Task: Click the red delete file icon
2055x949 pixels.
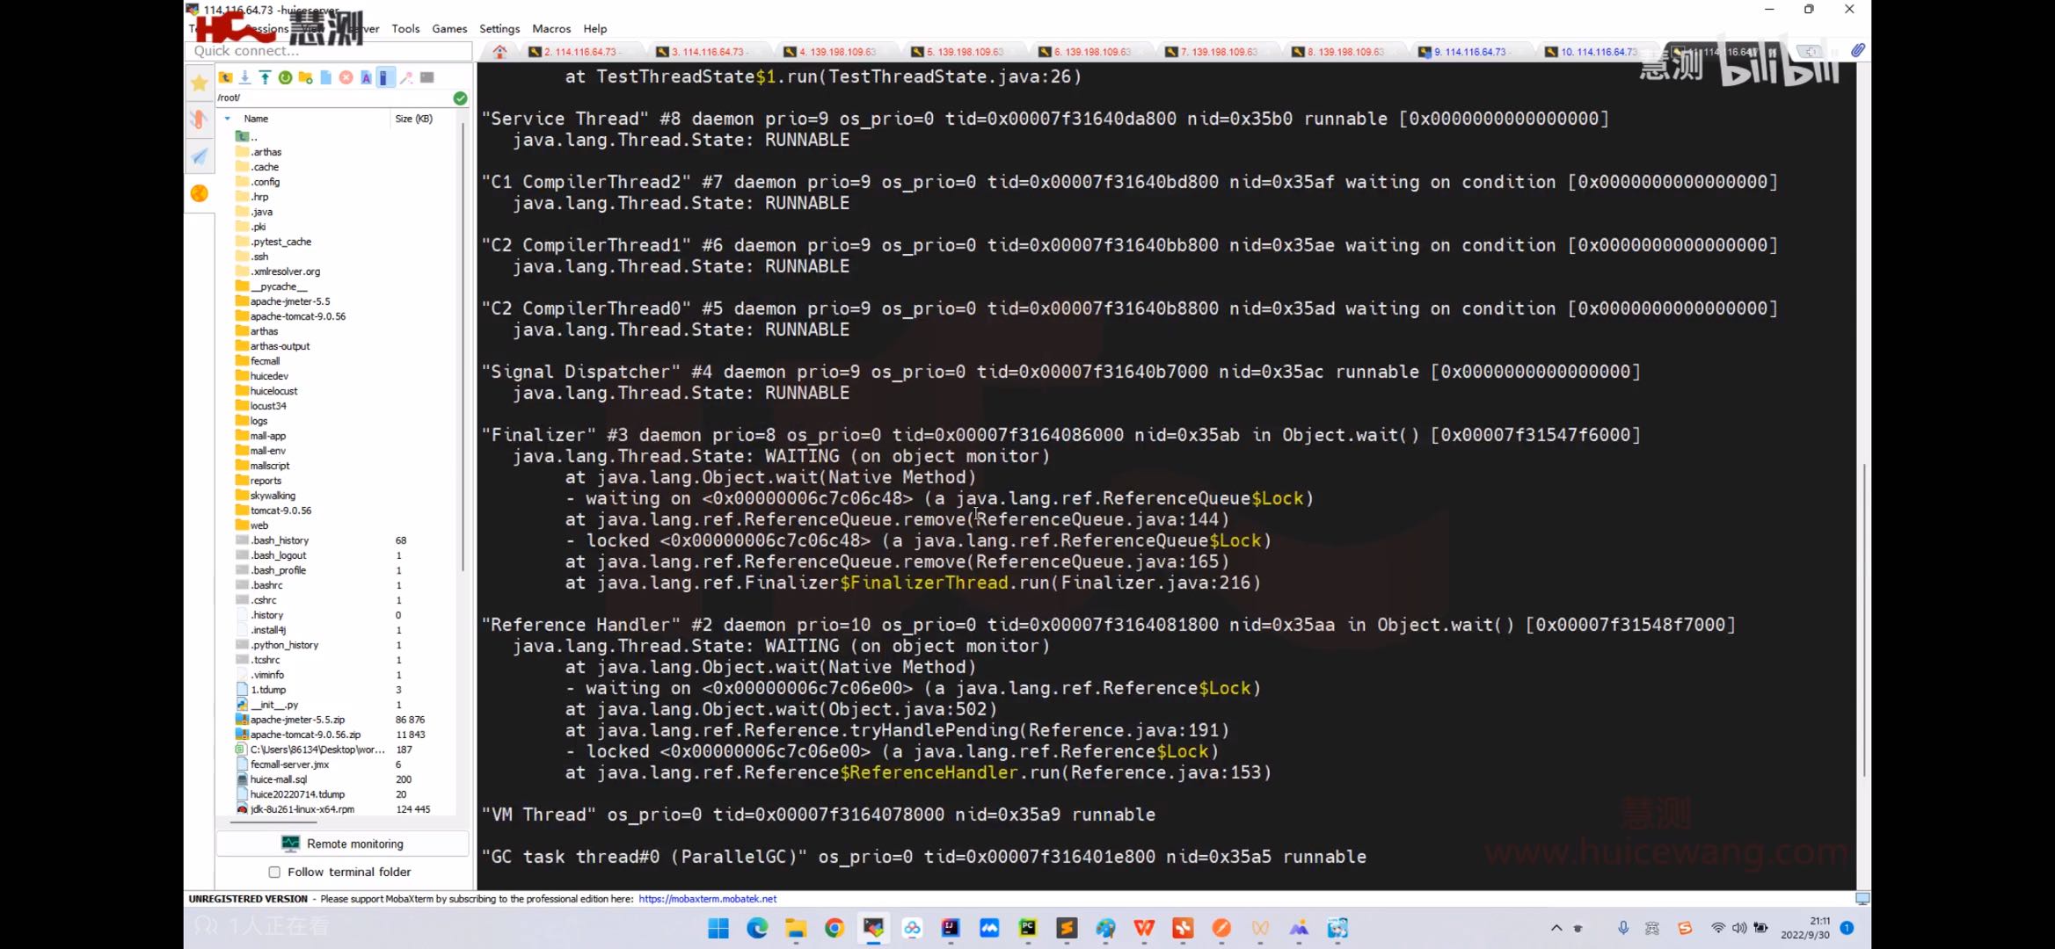Action: 346,77
